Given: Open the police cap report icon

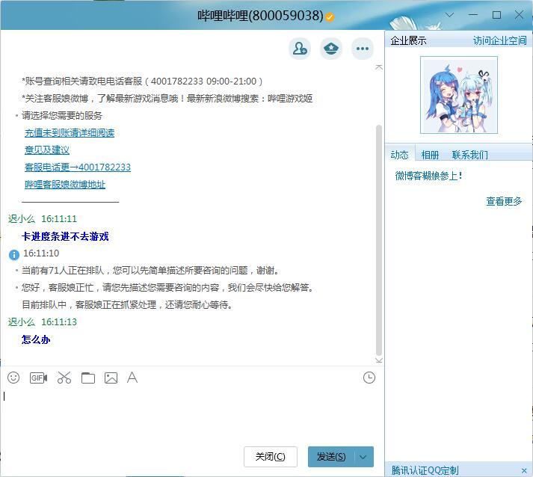Looking at the screenshot, I should pos(331,49).
